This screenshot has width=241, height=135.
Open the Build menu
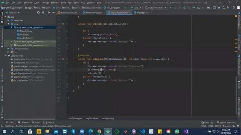coord(63,3)
